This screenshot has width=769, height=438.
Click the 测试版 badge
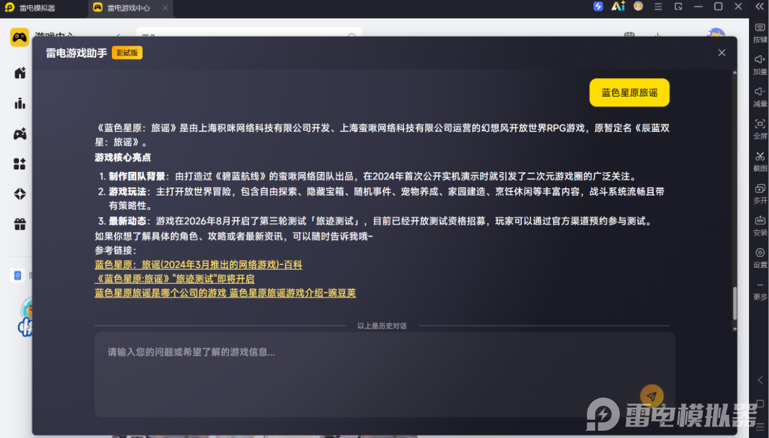[x=127, y=53]
